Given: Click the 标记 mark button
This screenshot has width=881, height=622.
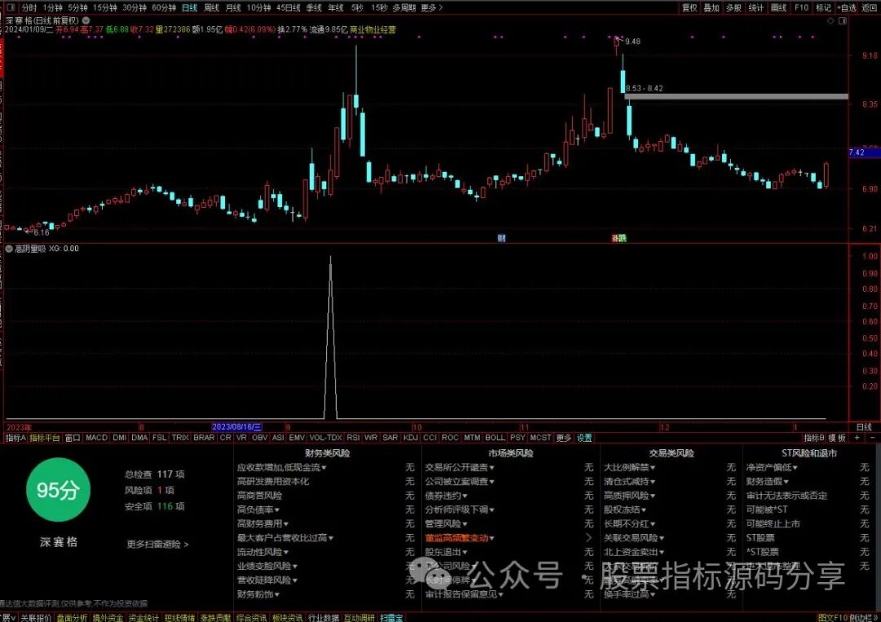Looking at the screenshot, I should point(823,8).
